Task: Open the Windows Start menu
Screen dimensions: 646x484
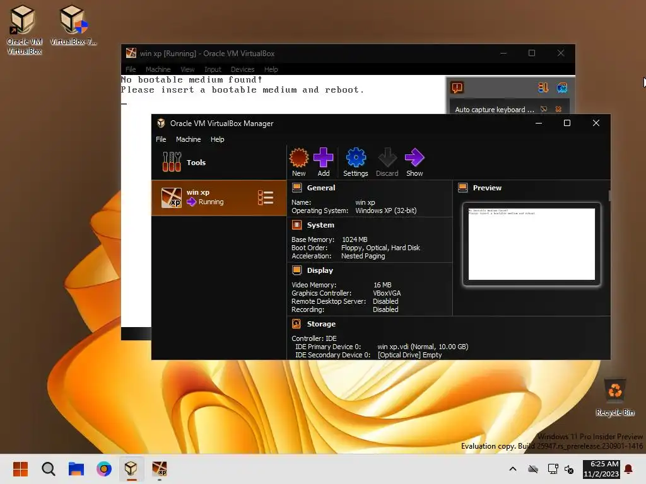Action: [20, 469]
